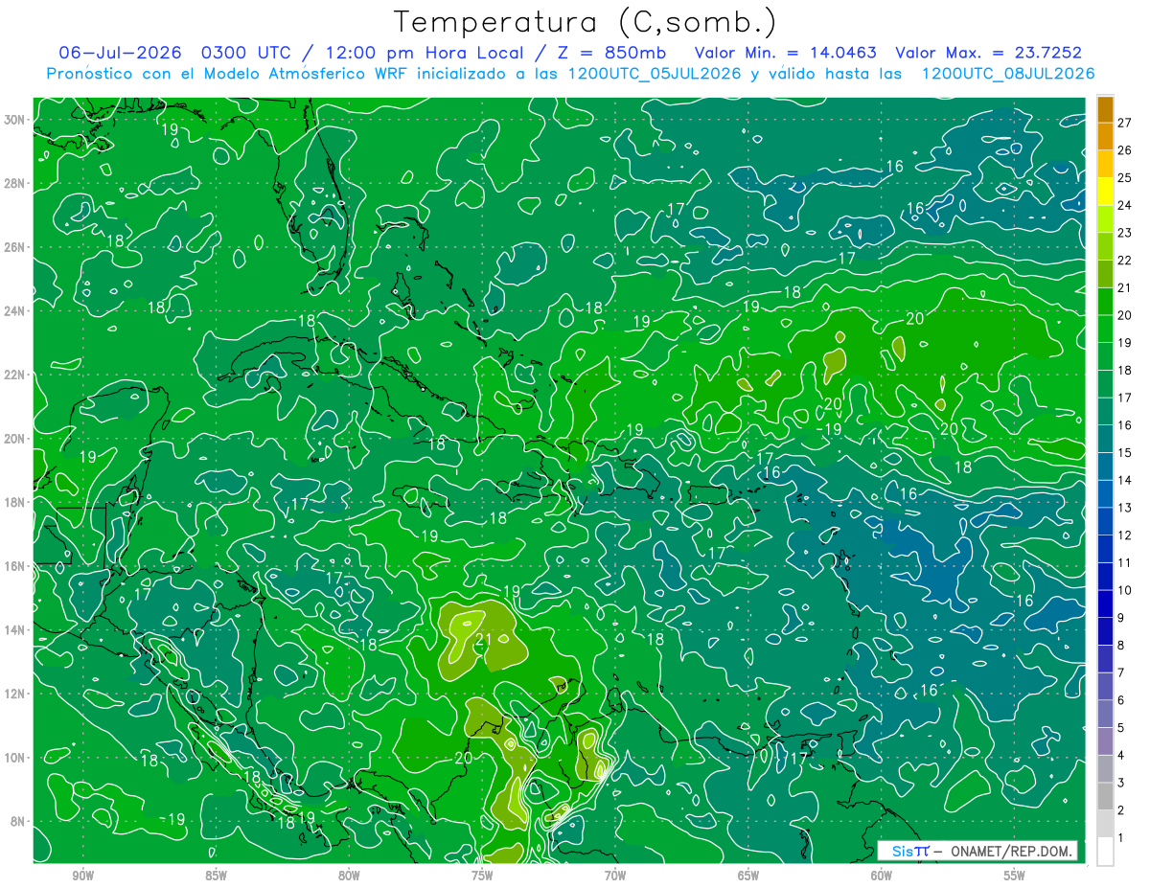The image size is (1150, 888).
Task: Click the legend value '13'
Action: 1124,508
